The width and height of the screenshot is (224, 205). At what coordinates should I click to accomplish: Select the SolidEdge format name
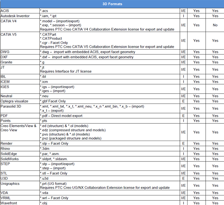coord(9,154)
